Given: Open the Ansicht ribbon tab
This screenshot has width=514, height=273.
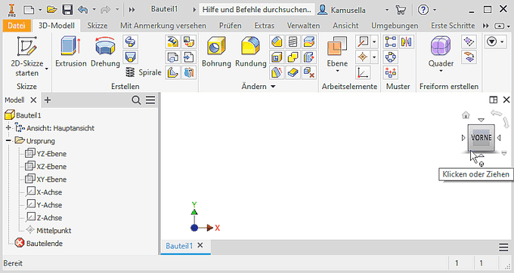Looking at the screenshot, I should pos(345,26).
